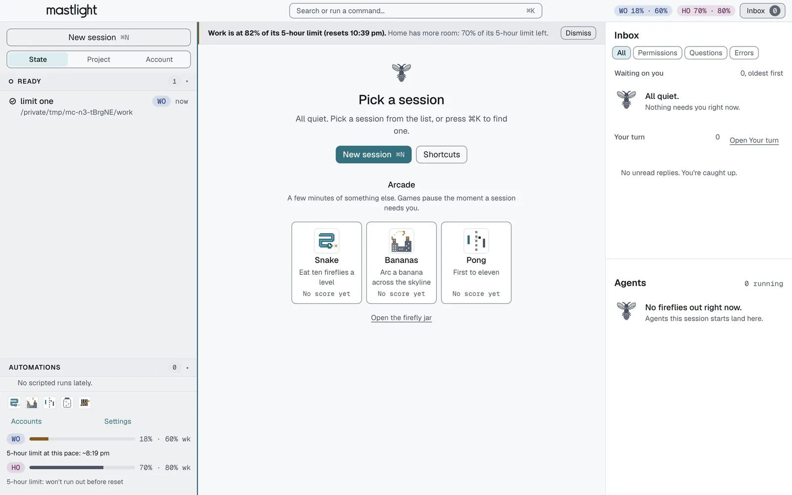Click the firefly icon in Agents panel
Image resolution: width=792 pixels, height=495 pixels.
[626, 311]
